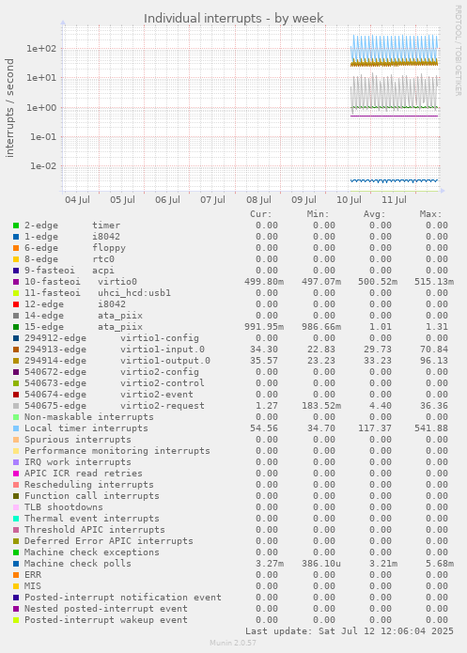The image size is (467, 653).
Task: Click the Max column header
Action: click(430, 214)
